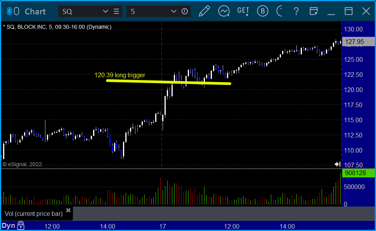This screenshot has height=231, width=376.
Task: Open the page layout template icon
Action: click(x=314, y=11)
